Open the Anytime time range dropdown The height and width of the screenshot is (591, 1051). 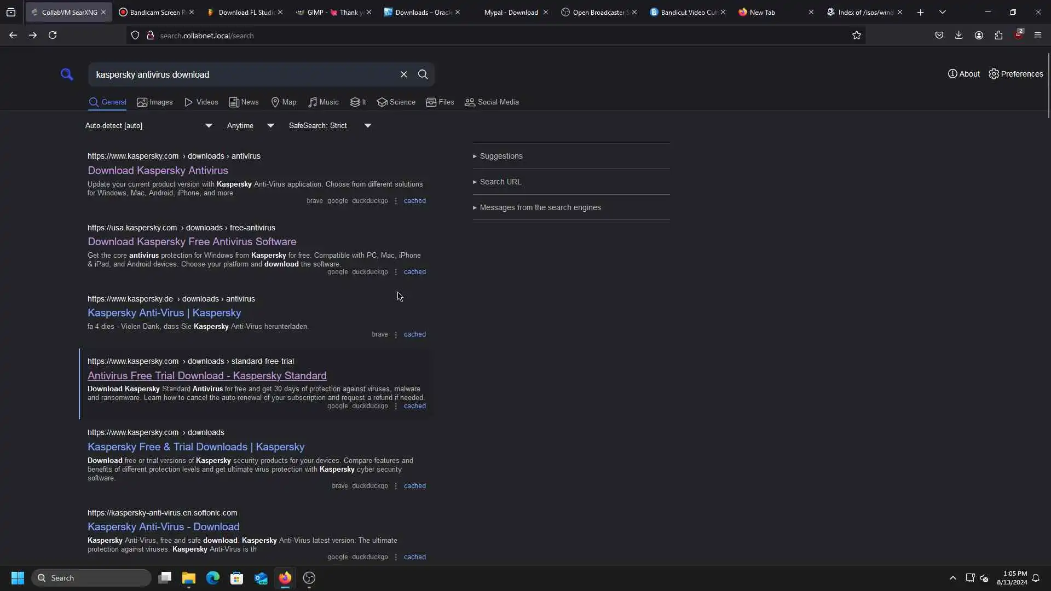click(250, 126)
